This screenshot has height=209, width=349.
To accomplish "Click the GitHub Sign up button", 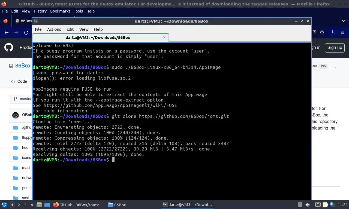I will point(335,48).
